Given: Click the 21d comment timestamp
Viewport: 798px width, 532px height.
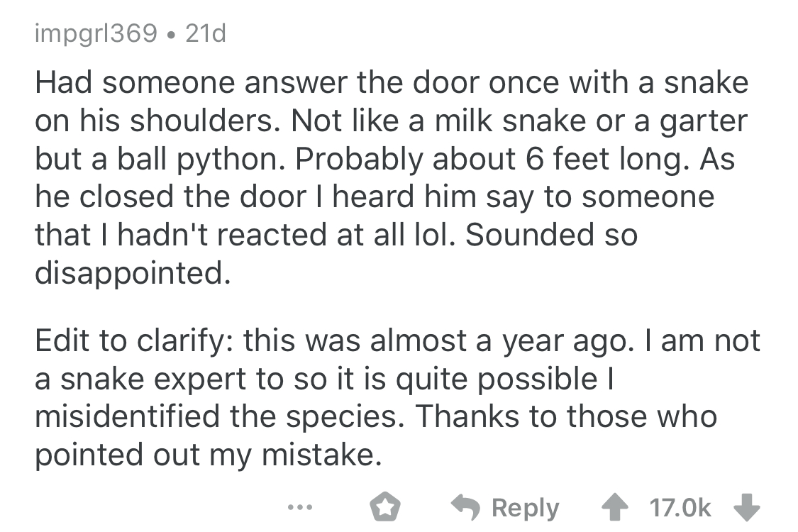Looking at the screenshot, I should [204, 33].
